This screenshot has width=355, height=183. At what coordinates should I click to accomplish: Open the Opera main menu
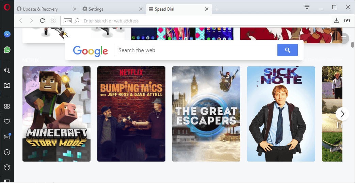click(7, 7)
